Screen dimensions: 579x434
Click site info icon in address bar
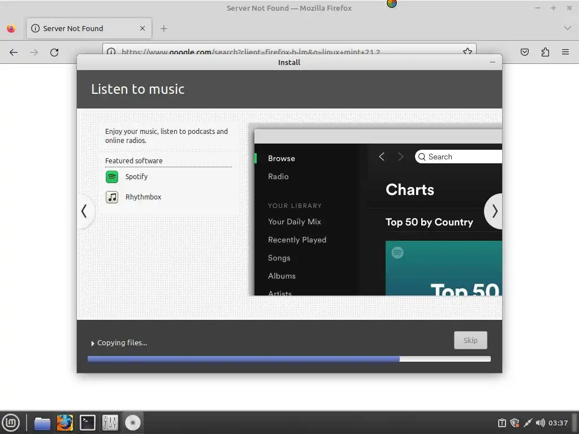coord(111,51)
